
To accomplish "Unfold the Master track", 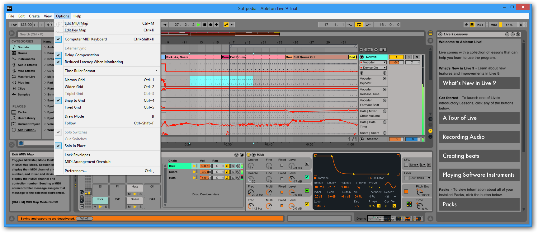I will pyautogui.click(x=362, y=139).
